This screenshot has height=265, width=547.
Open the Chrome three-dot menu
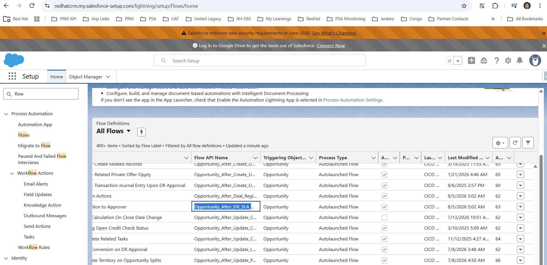click(540, 6)
